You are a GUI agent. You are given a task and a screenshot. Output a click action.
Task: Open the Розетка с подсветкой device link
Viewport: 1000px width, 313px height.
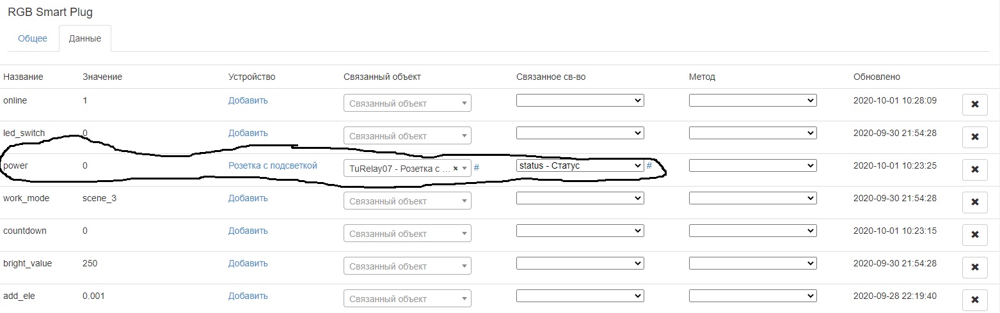(273, 165)
